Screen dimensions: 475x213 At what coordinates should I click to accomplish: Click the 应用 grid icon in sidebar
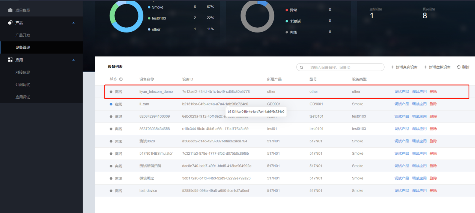pyautogui.click(x=10, y=60)
